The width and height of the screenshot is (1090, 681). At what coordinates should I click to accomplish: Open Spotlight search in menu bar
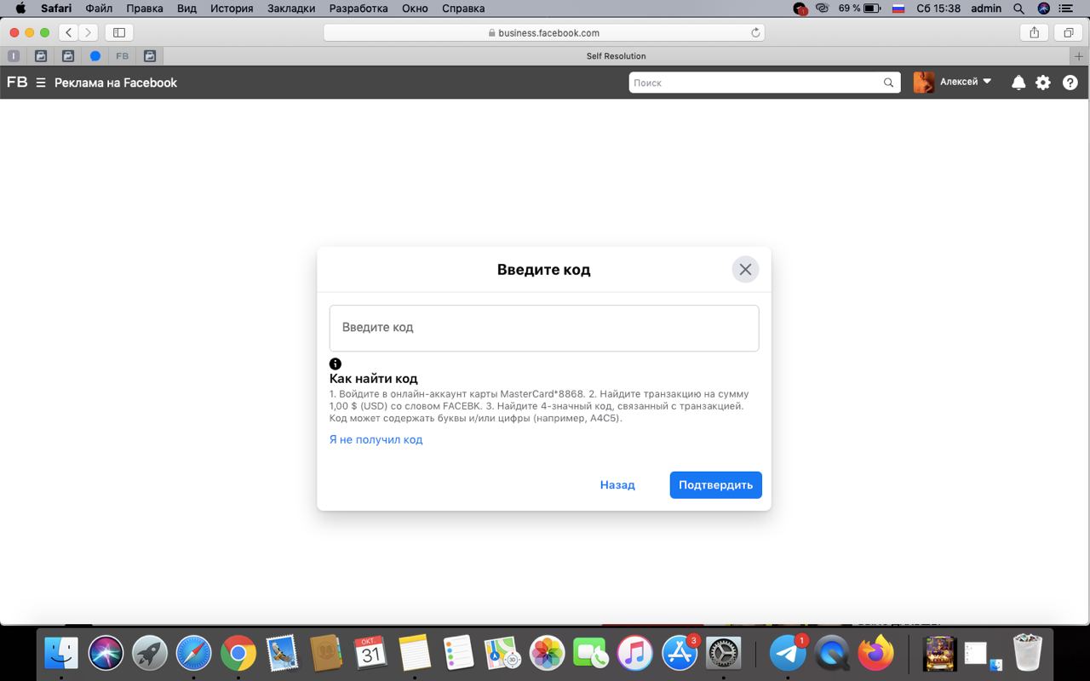[1018, 9]
